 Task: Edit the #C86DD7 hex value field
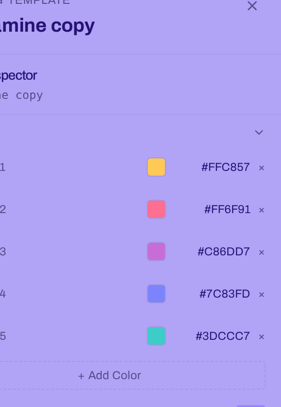(x=224, y=251)
